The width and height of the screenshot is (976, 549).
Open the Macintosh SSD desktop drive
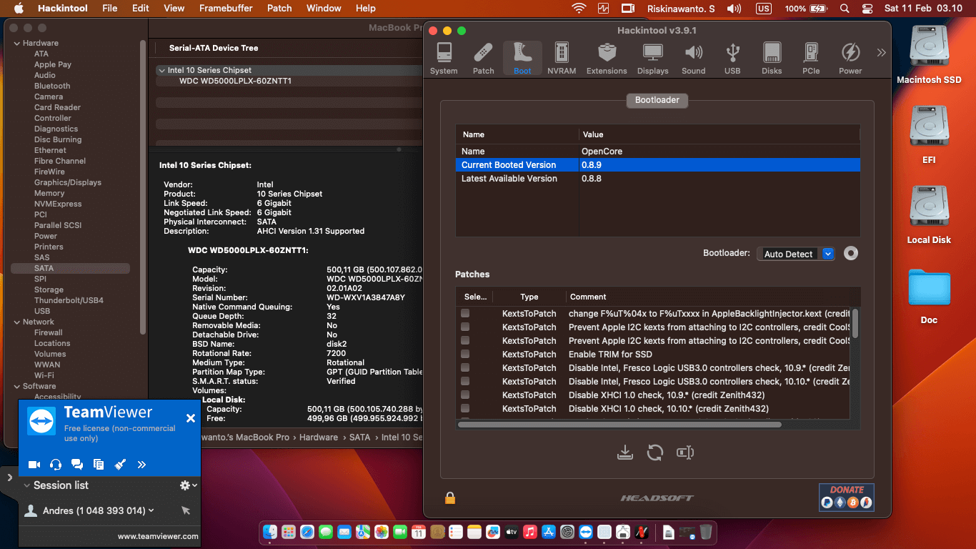(929, 55)
